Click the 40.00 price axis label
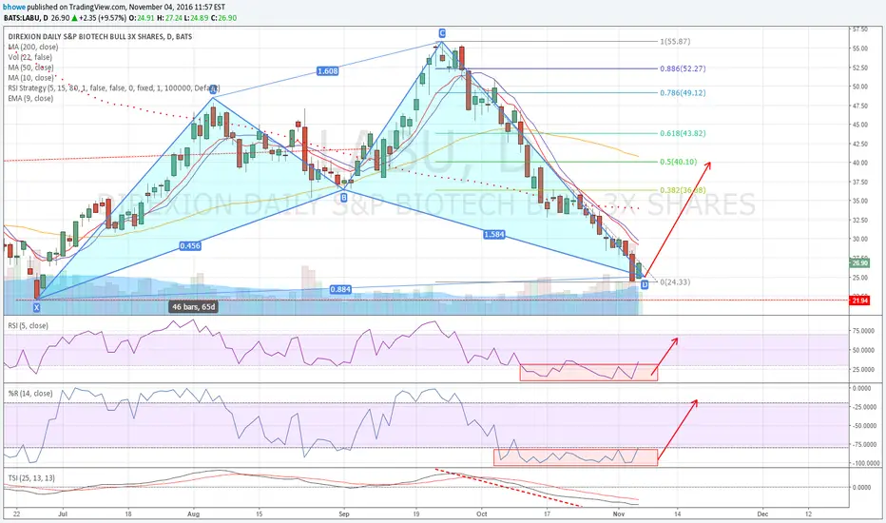 click(860, 163)
